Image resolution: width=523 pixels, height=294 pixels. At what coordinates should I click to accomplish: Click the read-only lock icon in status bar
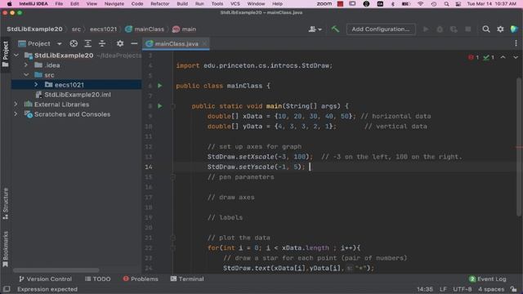(x=514, y=289)
